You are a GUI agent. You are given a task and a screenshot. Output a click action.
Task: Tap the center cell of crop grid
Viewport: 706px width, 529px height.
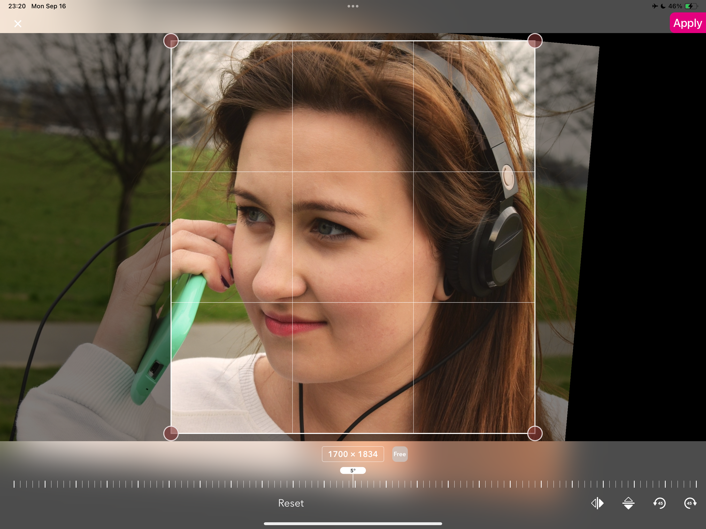353,237
